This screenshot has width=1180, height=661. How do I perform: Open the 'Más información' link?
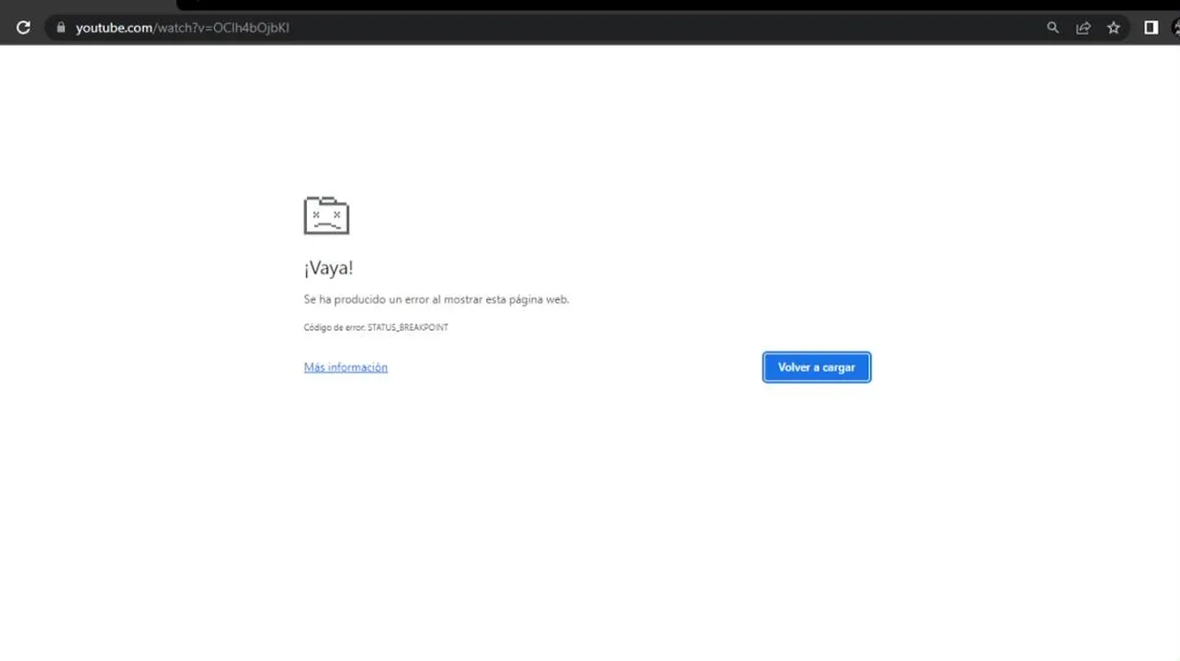346,367
